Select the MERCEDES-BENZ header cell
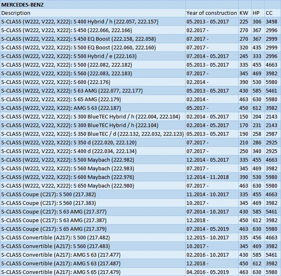The image size is (281, 276). [x=93, y=5]
